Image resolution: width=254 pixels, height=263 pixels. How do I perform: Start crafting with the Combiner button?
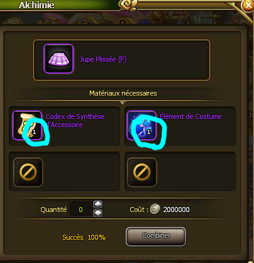[156, 237]
